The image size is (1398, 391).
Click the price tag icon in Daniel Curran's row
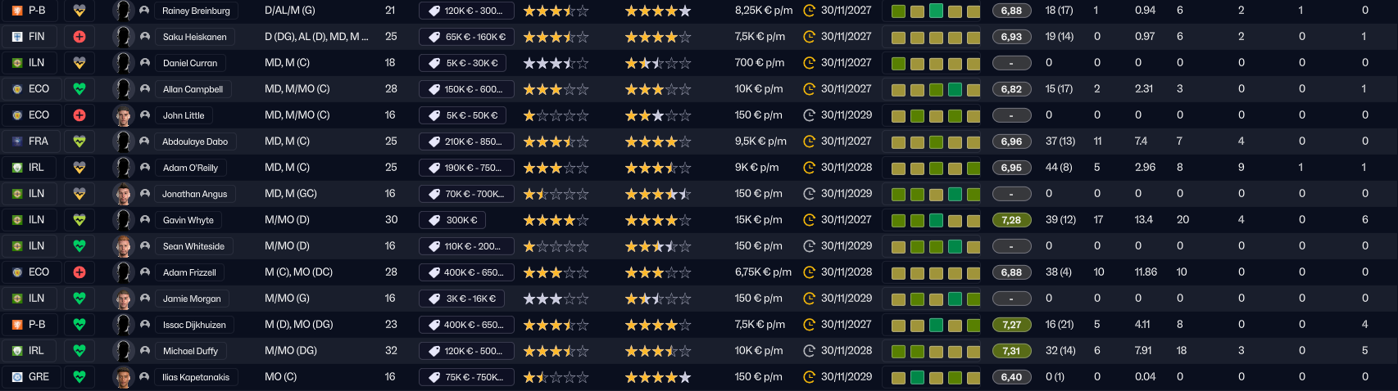click(434, 63)
